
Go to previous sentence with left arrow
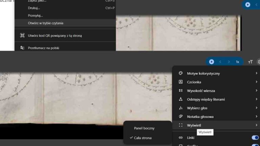[220, 62]
